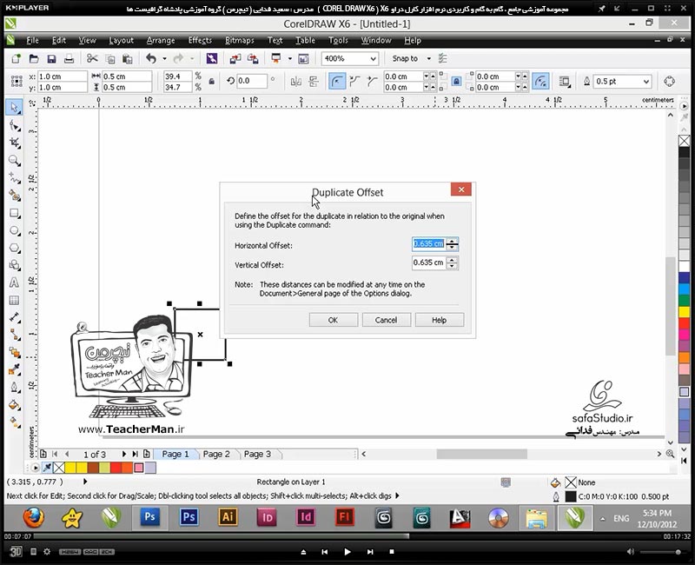Select the Shape edit tool

coord(14,125)
